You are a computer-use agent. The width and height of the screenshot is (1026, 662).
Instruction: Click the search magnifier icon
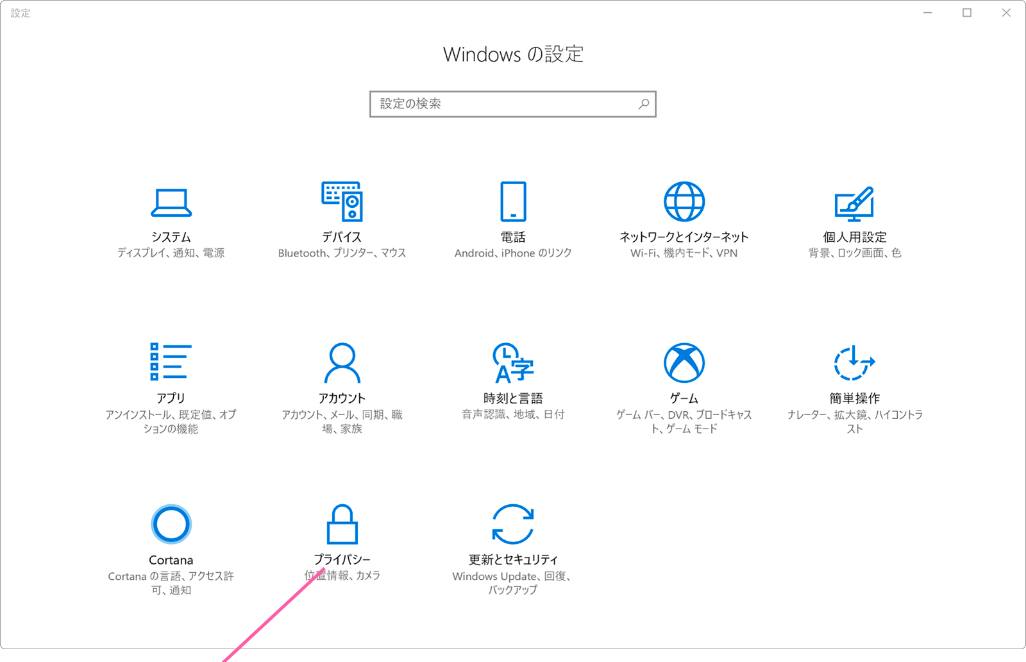644,104
